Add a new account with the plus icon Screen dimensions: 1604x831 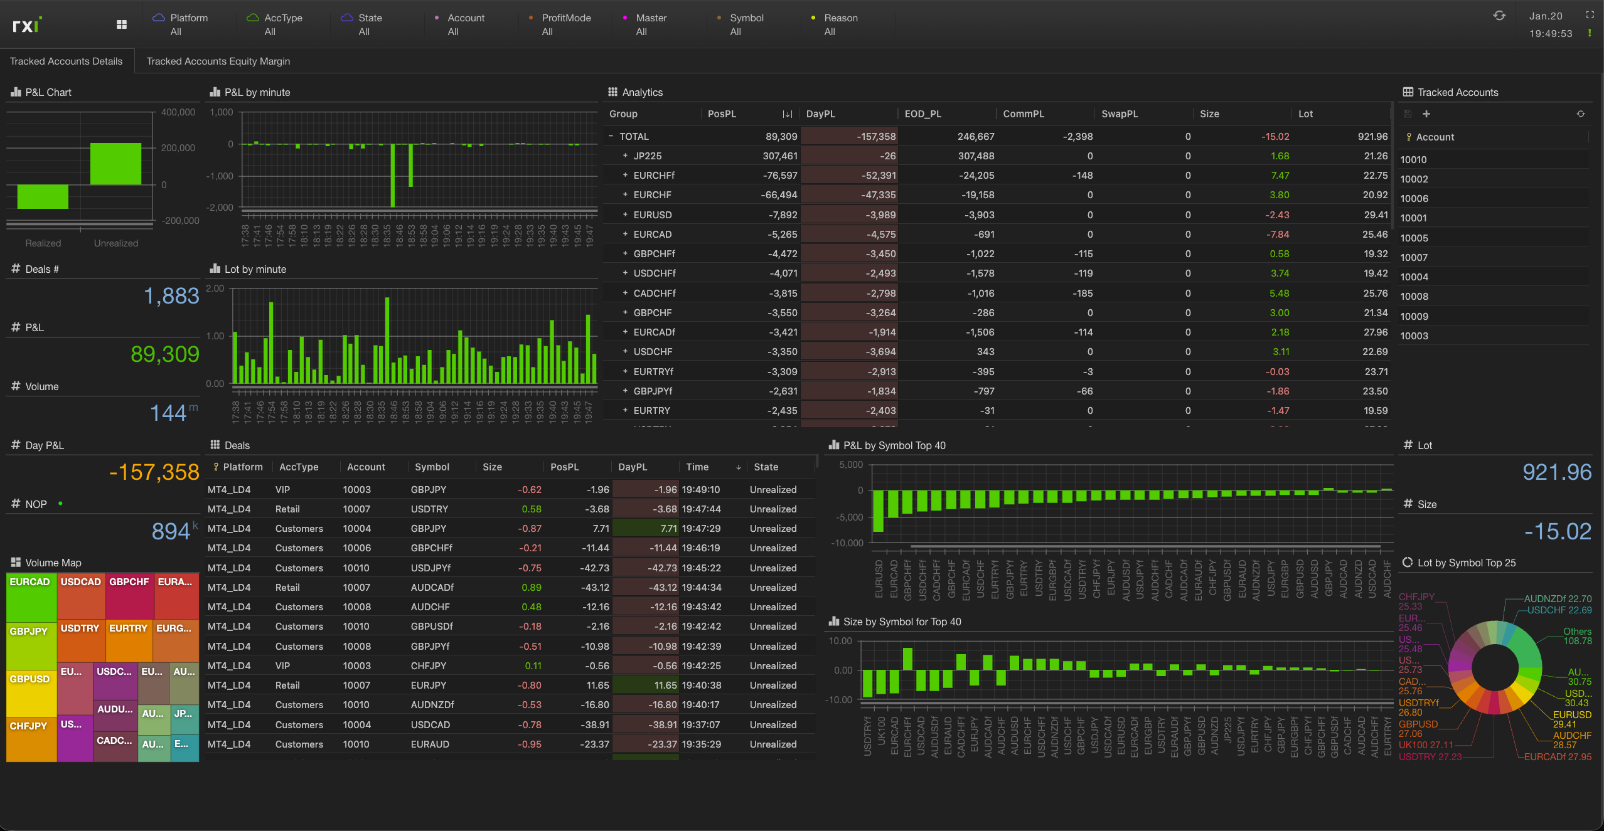tap(1427, 114)
